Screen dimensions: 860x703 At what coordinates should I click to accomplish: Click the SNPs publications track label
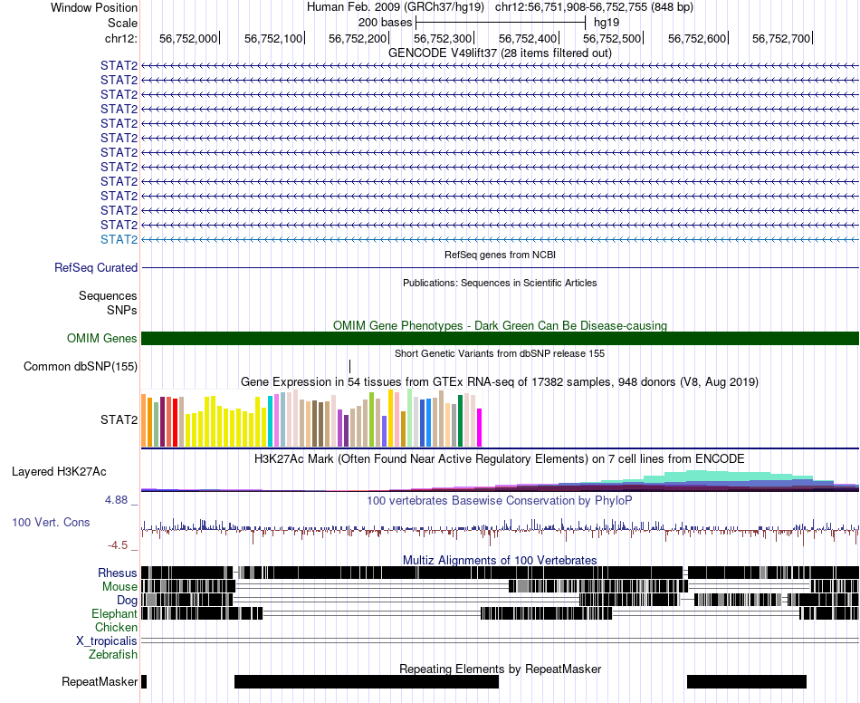tap(122, 310)
